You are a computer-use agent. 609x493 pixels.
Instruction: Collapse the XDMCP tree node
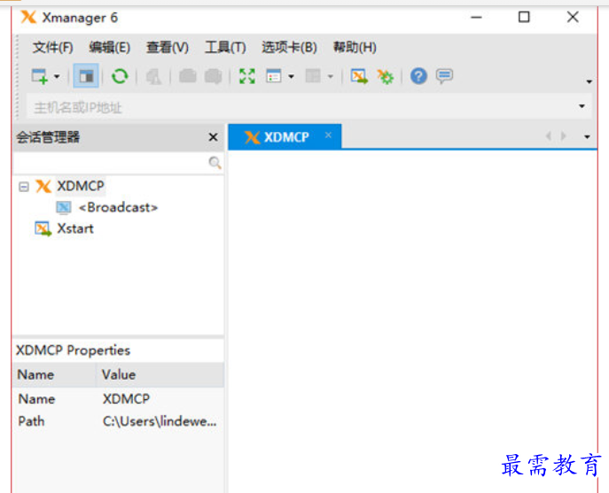[24, 187]
